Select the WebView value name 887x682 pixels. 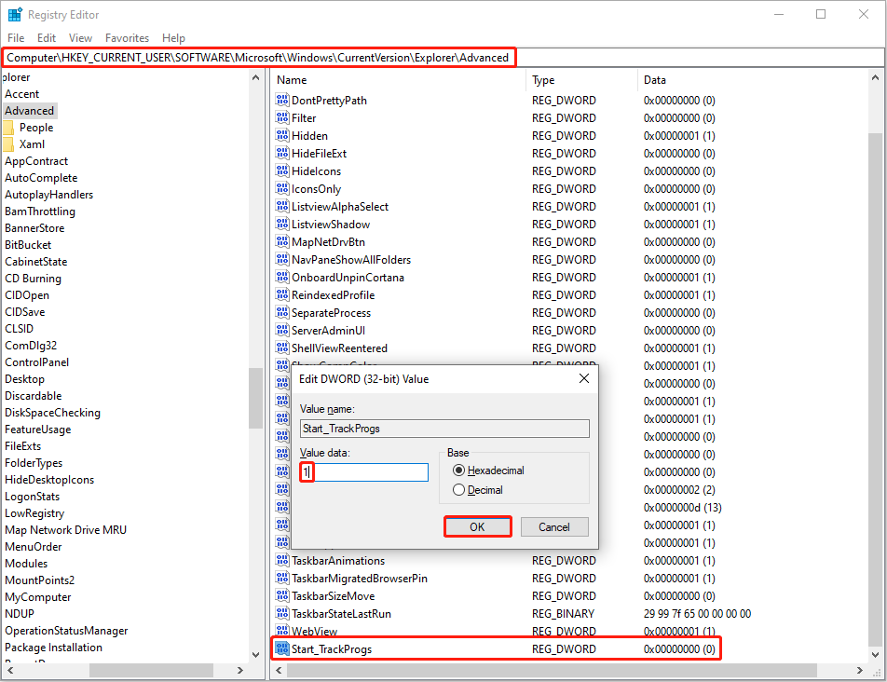[315, 631]
